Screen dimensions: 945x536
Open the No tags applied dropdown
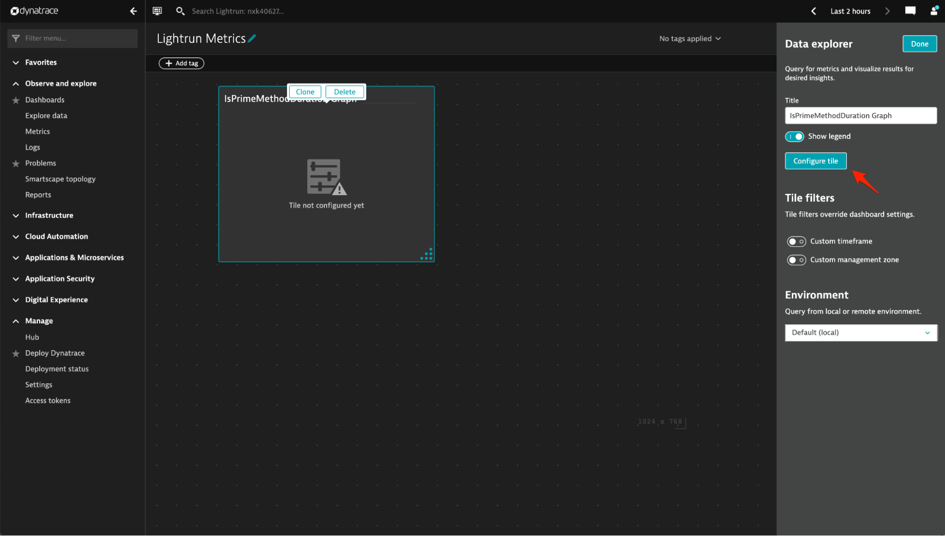(x=690, y=39)
